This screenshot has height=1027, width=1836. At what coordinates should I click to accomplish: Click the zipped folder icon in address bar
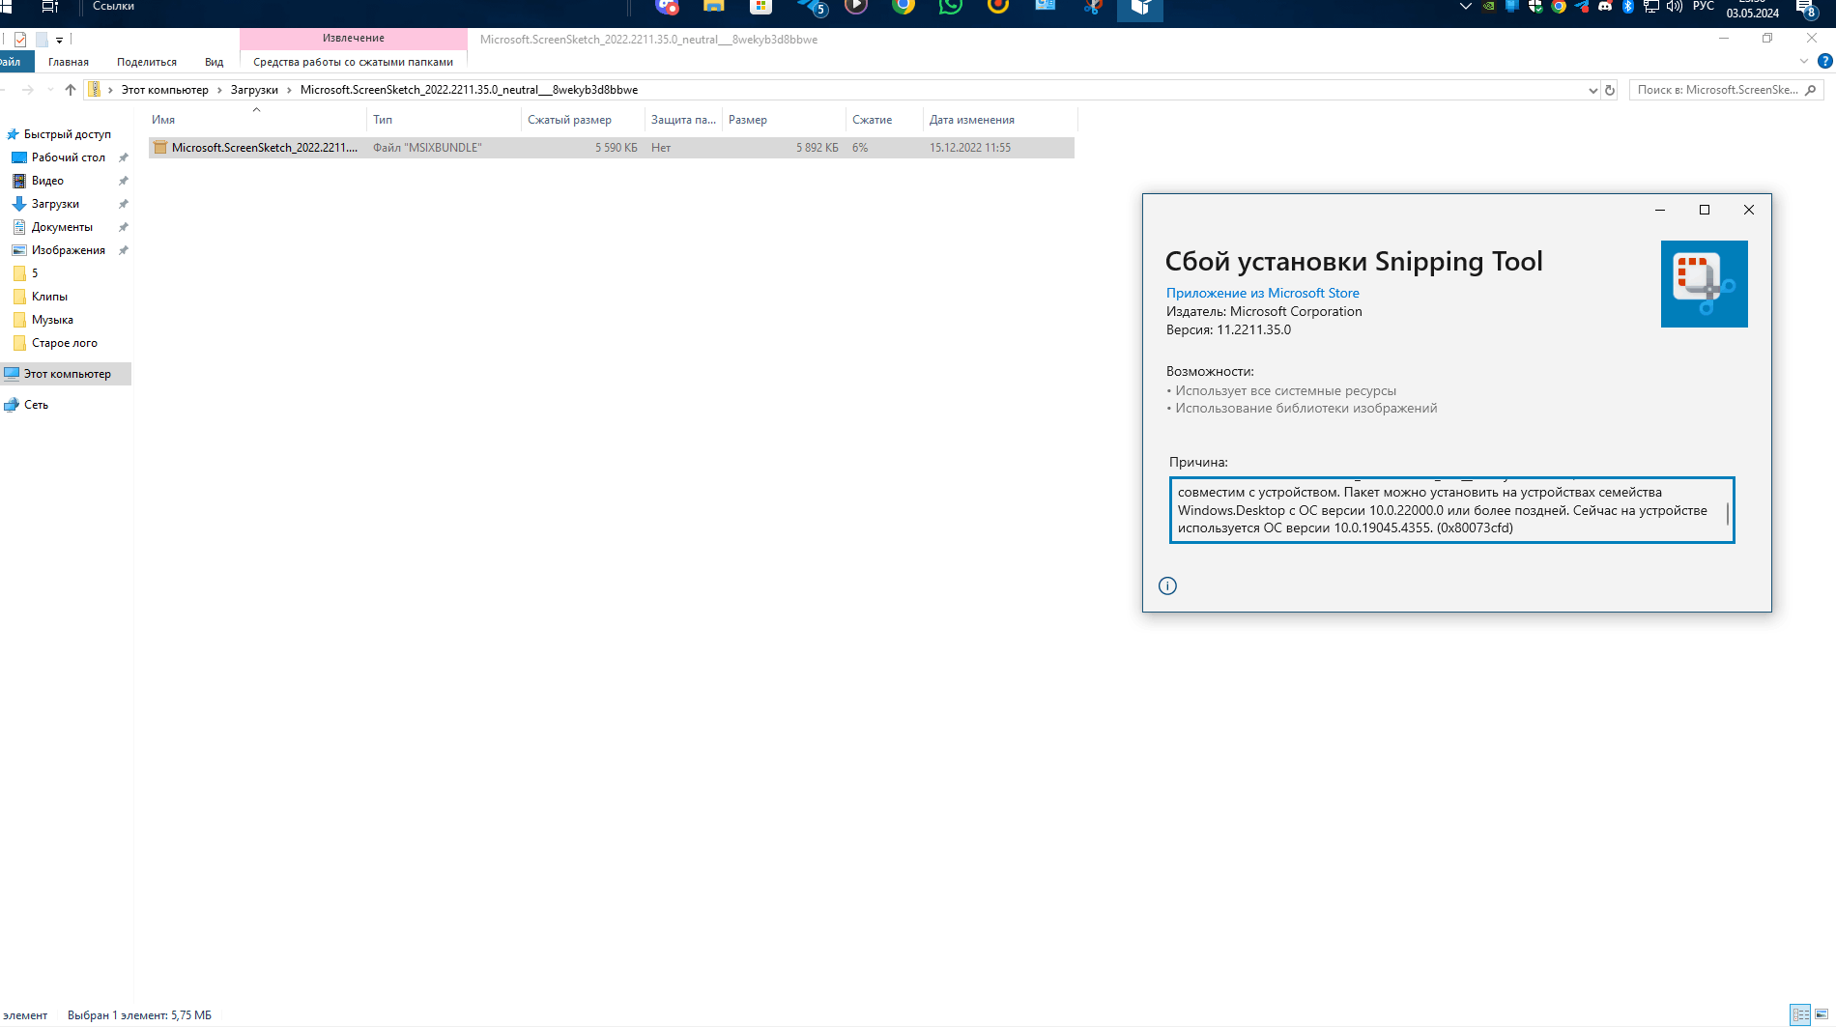click(x=94, y=90)
